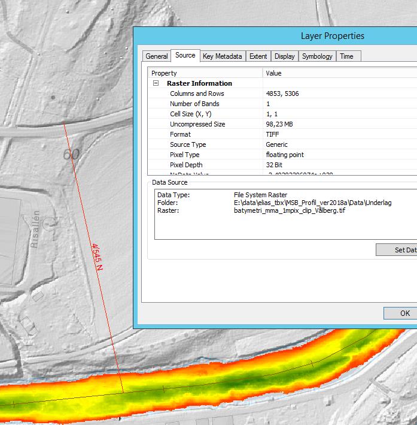Click the Risallén street label on map
This screenshot has height=425, width=417.
point(35,229)
